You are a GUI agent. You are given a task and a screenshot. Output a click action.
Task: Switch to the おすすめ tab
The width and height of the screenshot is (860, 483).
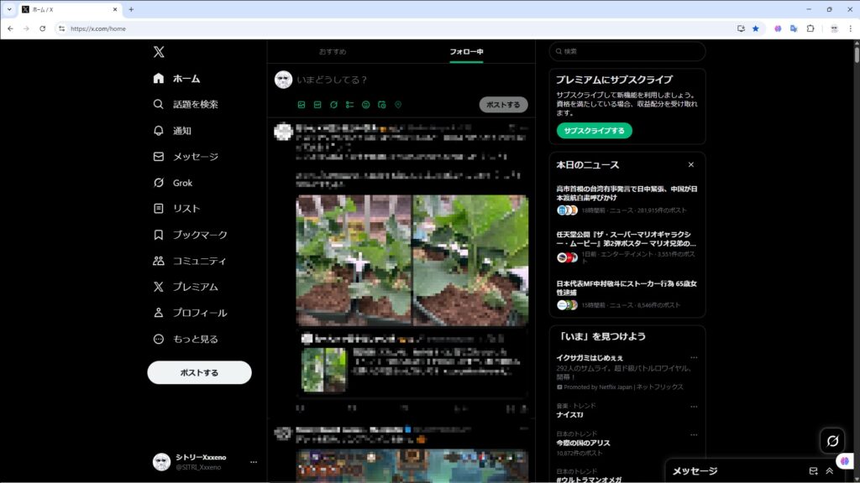[x=333, y=52]
